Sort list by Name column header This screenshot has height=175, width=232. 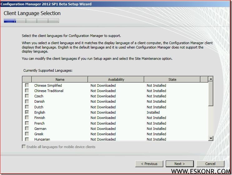coord(60,80)
